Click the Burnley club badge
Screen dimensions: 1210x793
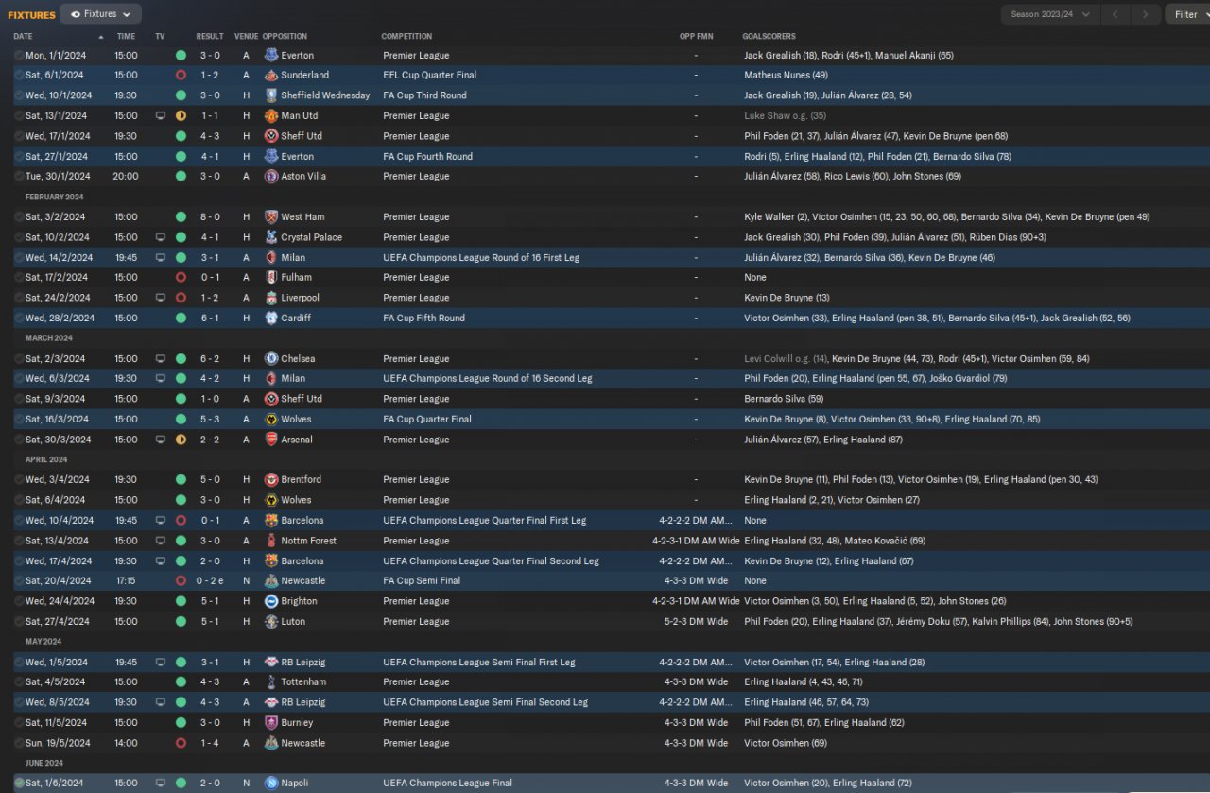point(271,723)
